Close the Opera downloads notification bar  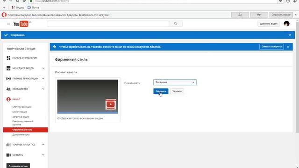[x=296, y=14]
